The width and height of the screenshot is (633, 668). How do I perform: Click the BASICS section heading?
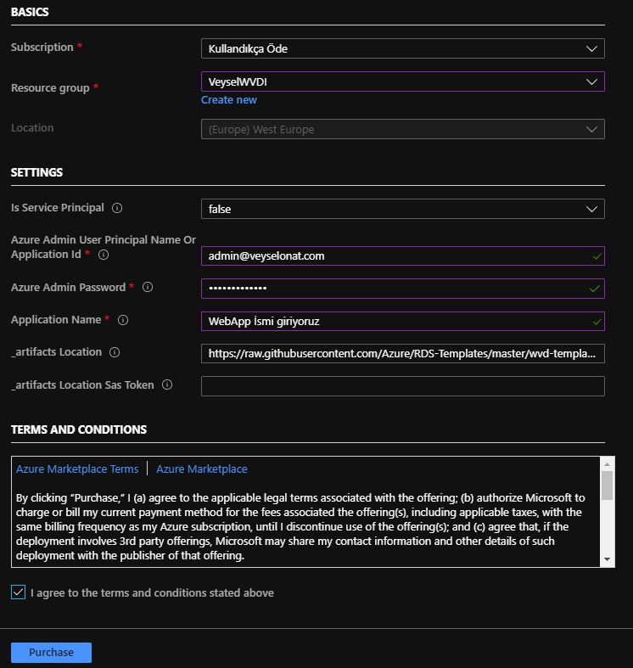coord(30,12)
